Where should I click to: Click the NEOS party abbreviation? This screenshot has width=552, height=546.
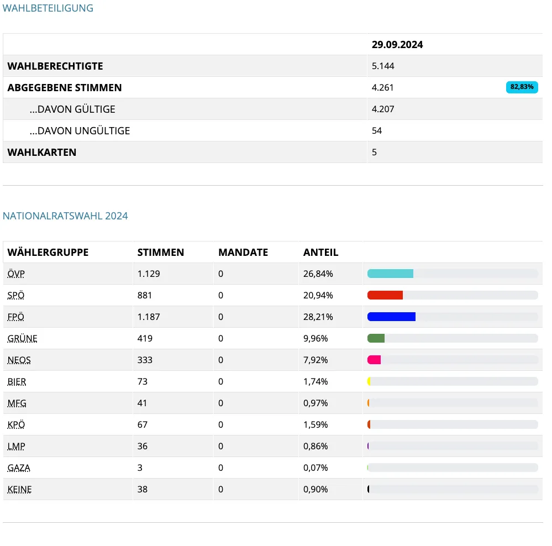coord(19,360)
